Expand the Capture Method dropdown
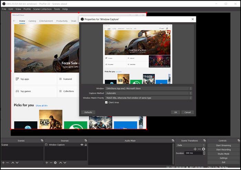 (148, 93)
